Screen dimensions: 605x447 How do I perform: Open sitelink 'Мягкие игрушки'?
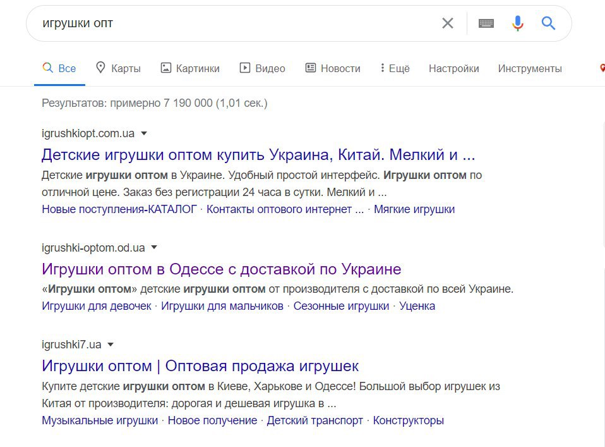click(x=414, y=209)
